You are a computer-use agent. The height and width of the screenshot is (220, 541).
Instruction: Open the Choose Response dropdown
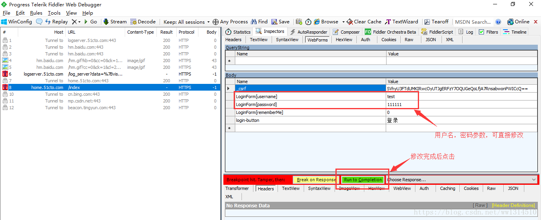pyautogui.click(x=461, y=180)
